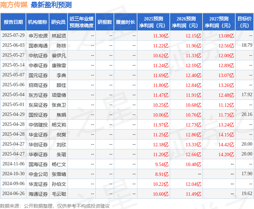Click the institution 华创证券
Screen dimensions: 254x209
38,144
